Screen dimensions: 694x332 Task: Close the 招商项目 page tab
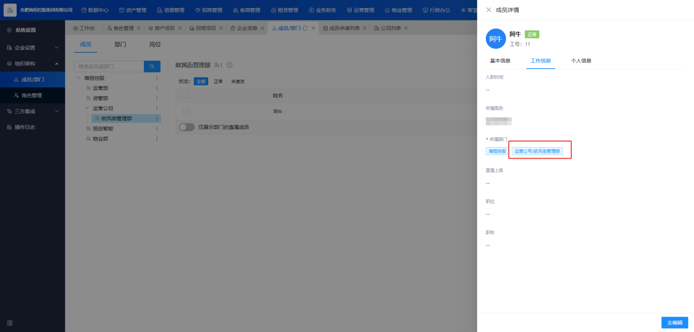pyautogui.click(x=221, y=28)
